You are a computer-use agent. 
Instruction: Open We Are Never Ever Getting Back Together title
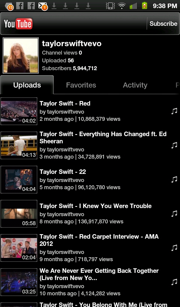tap(99, 274)
